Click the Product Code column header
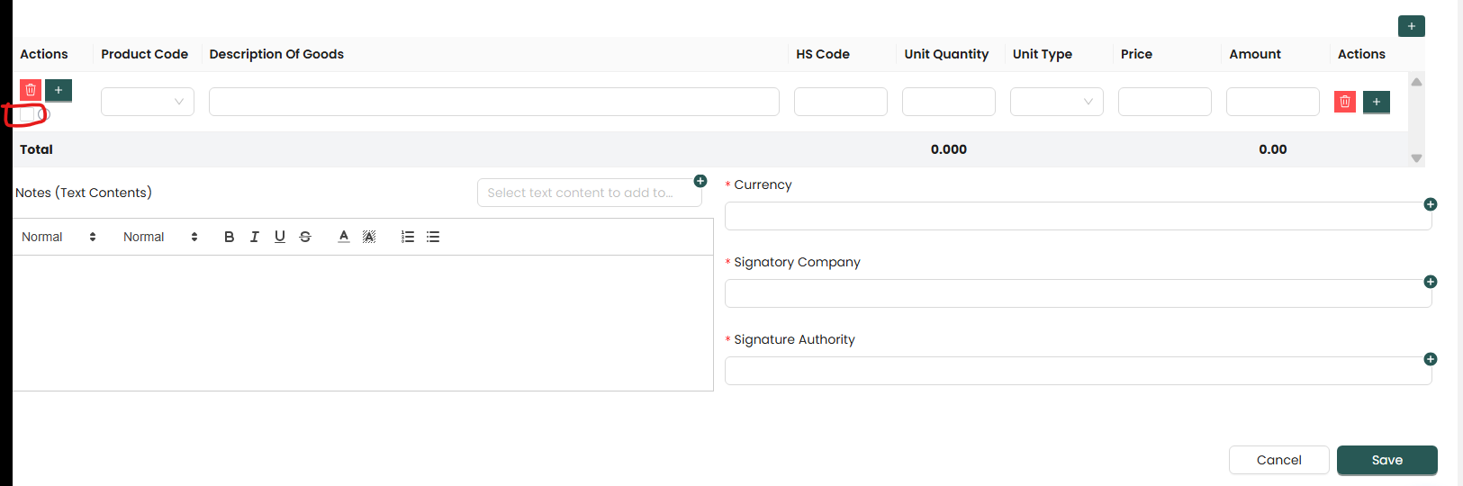Screen dimensions: 1463x486 pyautogui.click(x=145, y=54)
